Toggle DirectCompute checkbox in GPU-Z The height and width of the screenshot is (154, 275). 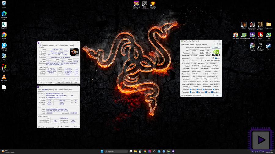tap(204, 89)
